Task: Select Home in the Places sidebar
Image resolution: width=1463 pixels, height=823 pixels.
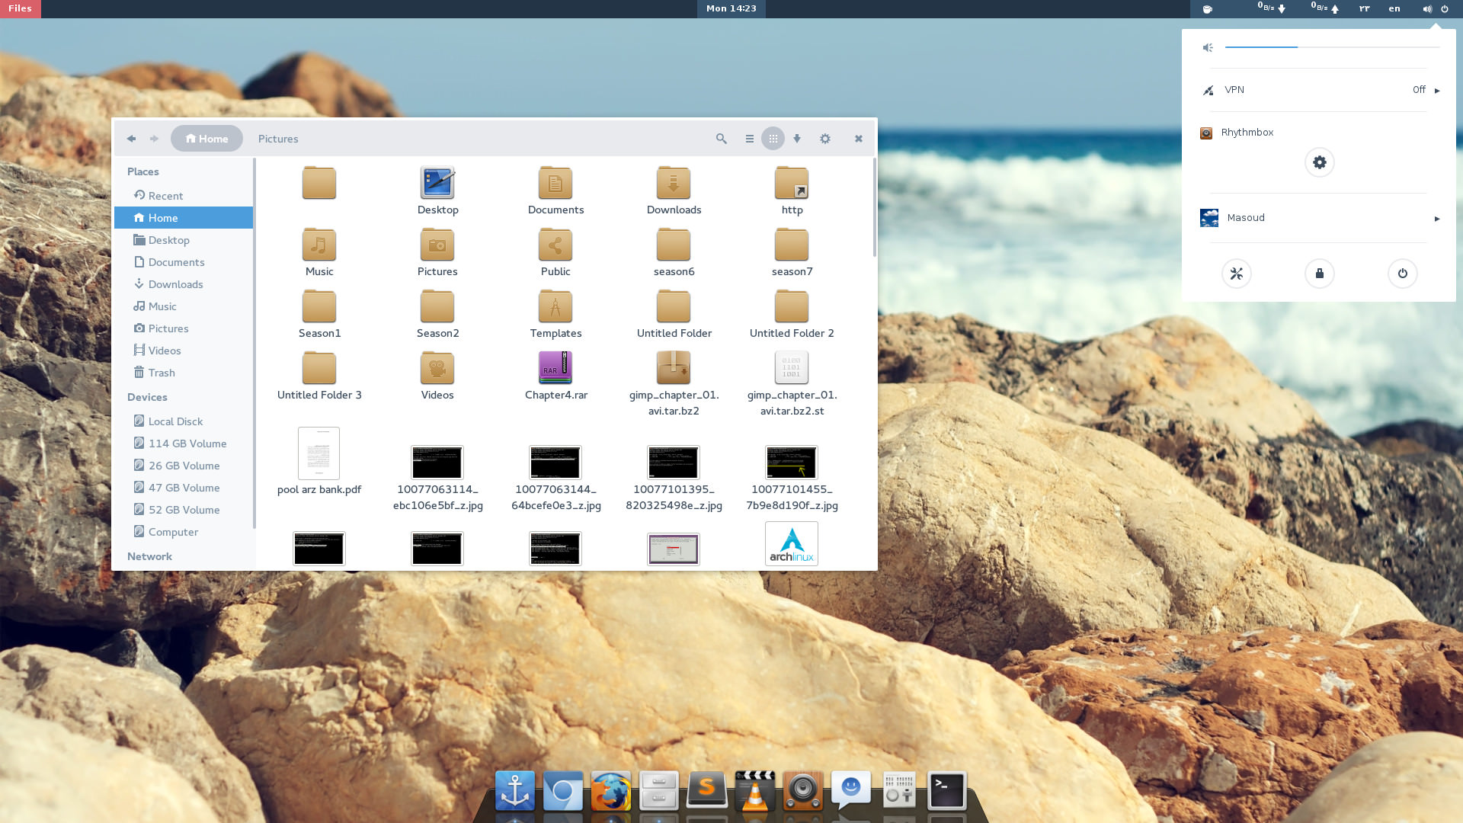Action: point(184,218)
